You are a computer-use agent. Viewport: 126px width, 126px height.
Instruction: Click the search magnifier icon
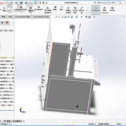coord(120,3)
